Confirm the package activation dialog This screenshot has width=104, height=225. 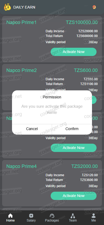(72, 129)
